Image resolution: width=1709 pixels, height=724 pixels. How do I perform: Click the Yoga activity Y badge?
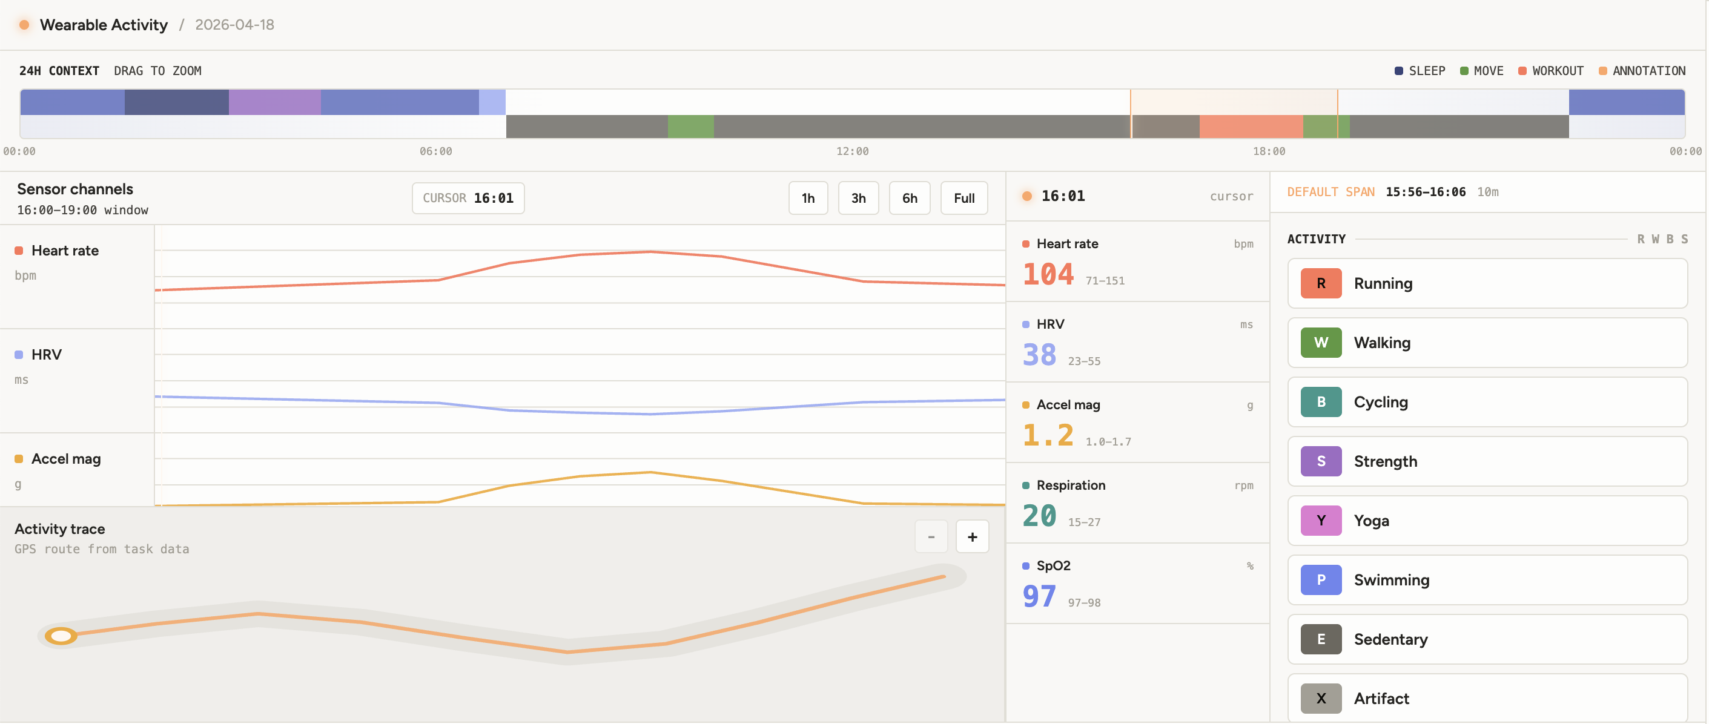(x=1321, y=521)
